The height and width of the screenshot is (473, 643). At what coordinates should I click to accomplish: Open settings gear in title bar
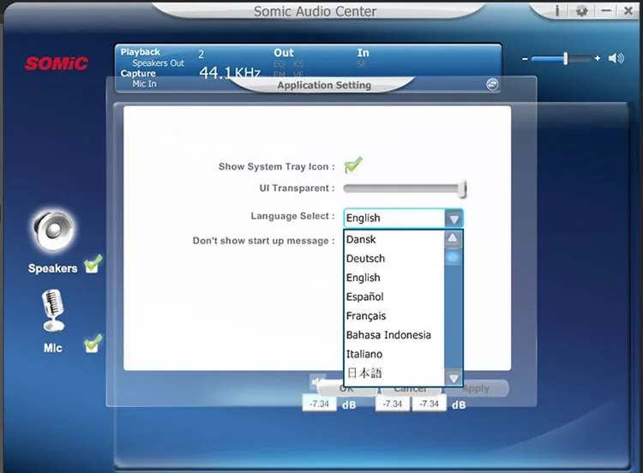pos(581,10)
